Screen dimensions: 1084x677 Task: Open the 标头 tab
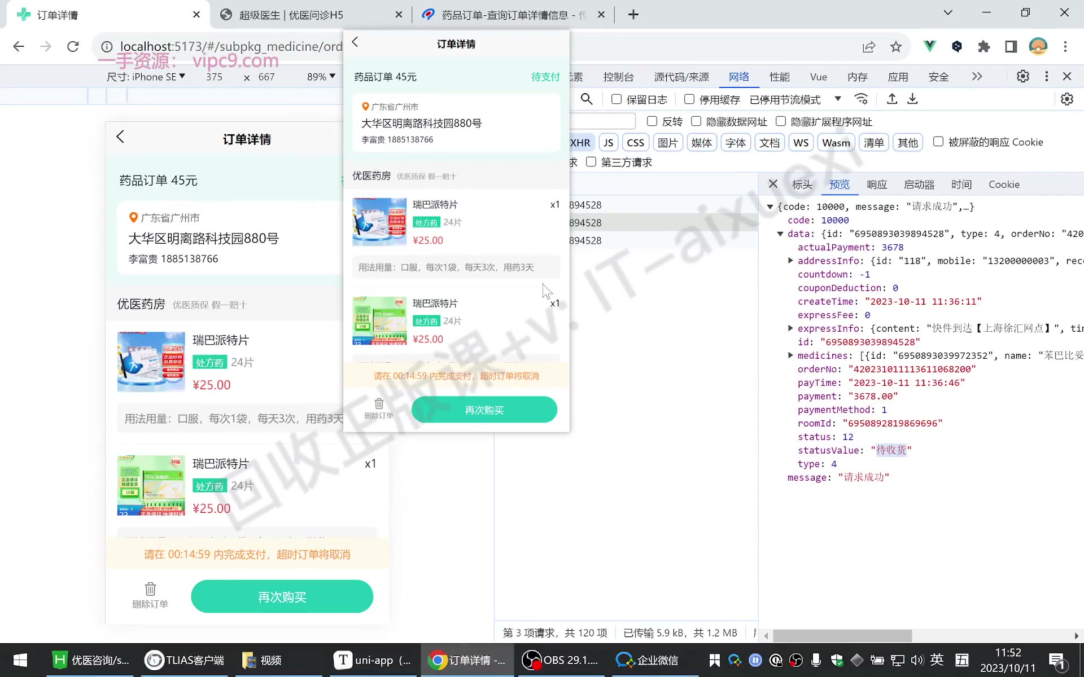(802, 184)
